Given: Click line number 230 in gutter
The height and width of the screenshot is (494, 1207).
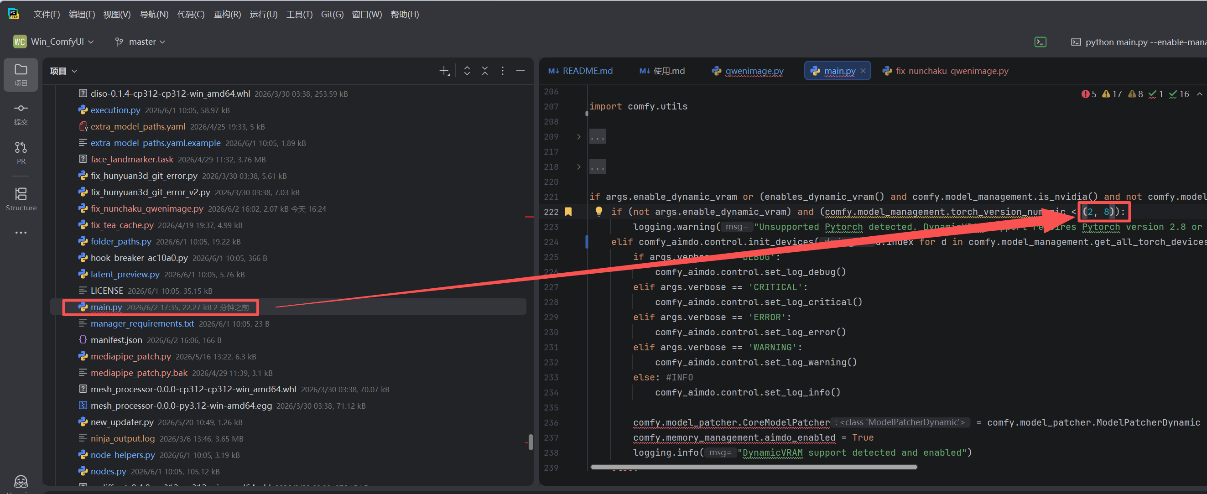Looking at the screenshot, I should click(551, 333).
